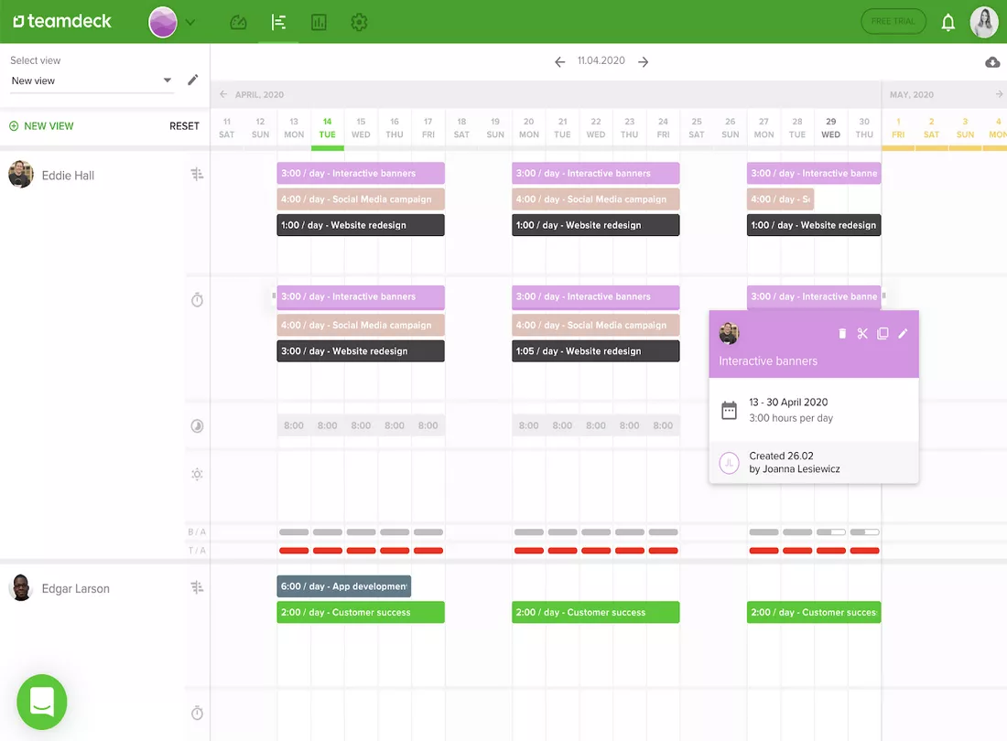The height and width of the screenshot is (741, 1007).
Task: Toggle Eddie Hall's timesheet stopwatch row
Action: (x=197, y=300)
